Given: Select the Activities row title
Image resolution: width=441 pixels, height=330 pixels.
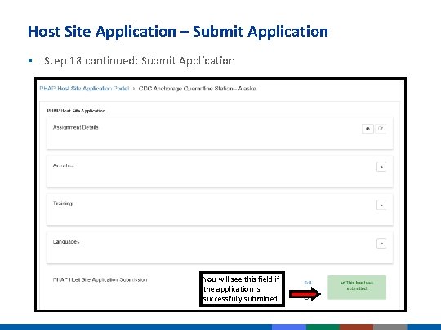Looking at the screenshot, I should pos(63,165).
